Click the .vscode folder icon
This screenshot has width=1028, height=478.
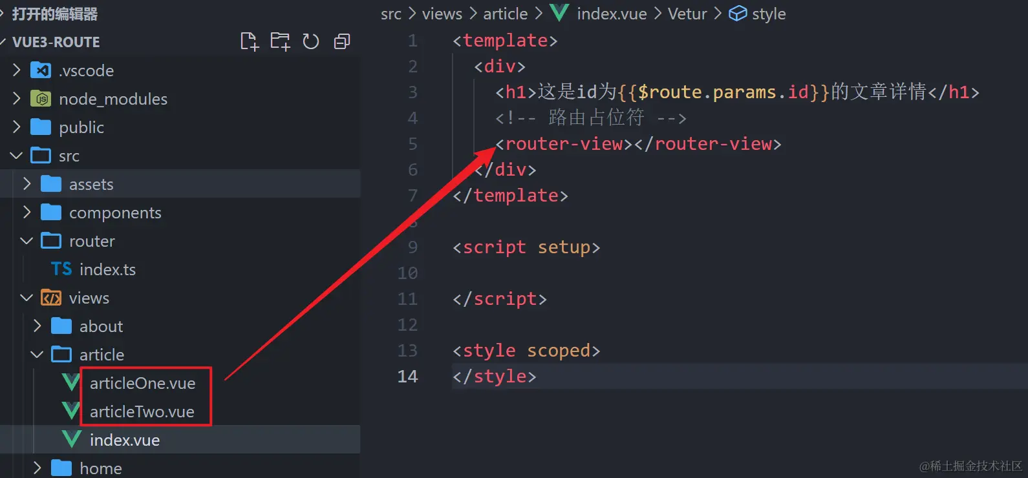point(41,70)
